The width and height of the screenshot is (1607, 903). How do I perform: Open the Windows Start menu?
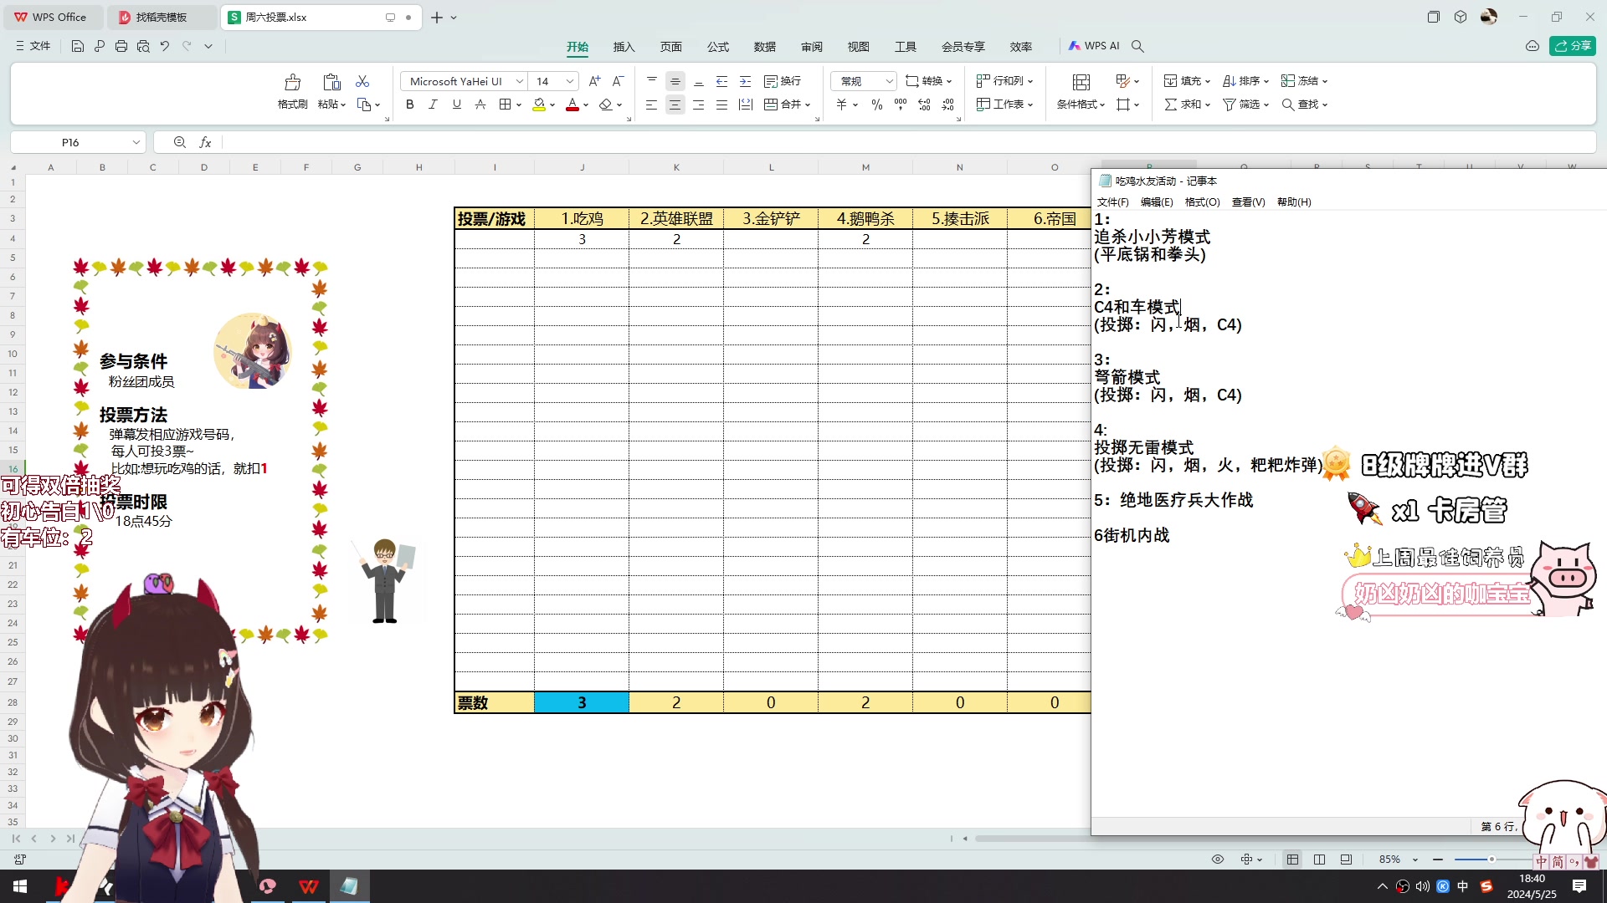click(x=20, y=886)
